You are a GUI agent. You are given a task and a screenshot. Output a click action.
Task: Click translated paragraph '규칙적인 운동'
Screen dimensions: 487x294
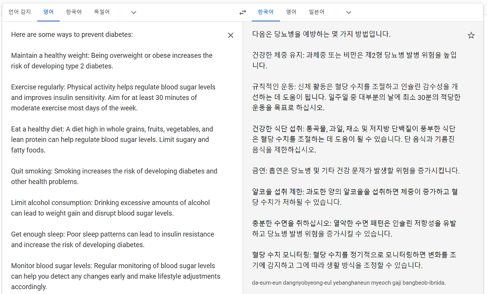pyautogui.click(x=356, y=97)
